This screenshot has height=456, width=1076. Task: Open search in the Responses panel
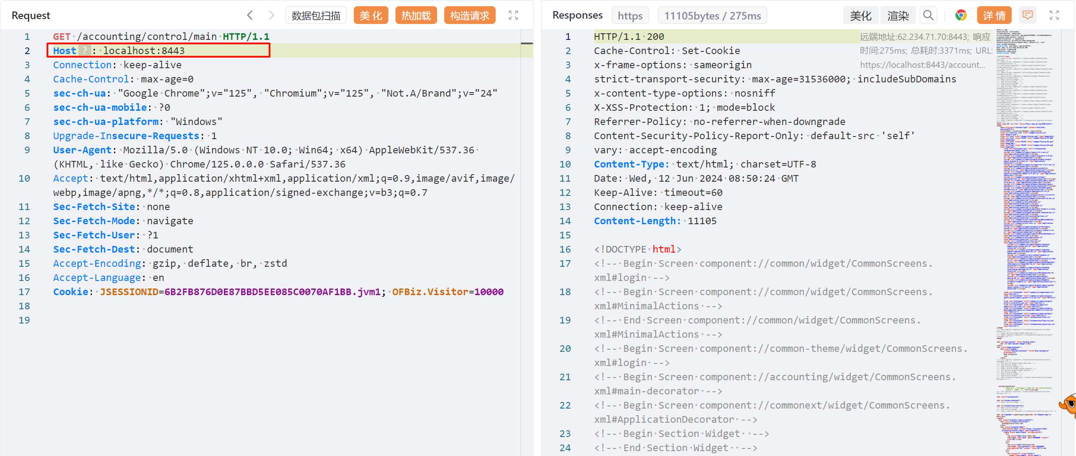pyautogui.click(x=928, y=16)
